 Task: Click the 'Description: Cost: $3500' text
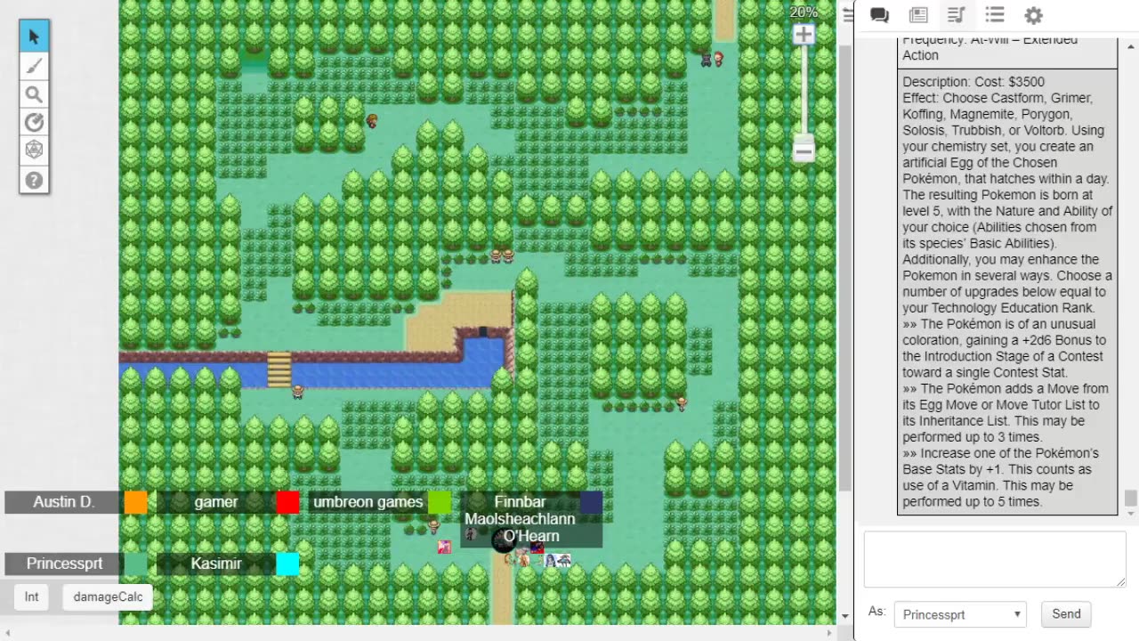973,82
